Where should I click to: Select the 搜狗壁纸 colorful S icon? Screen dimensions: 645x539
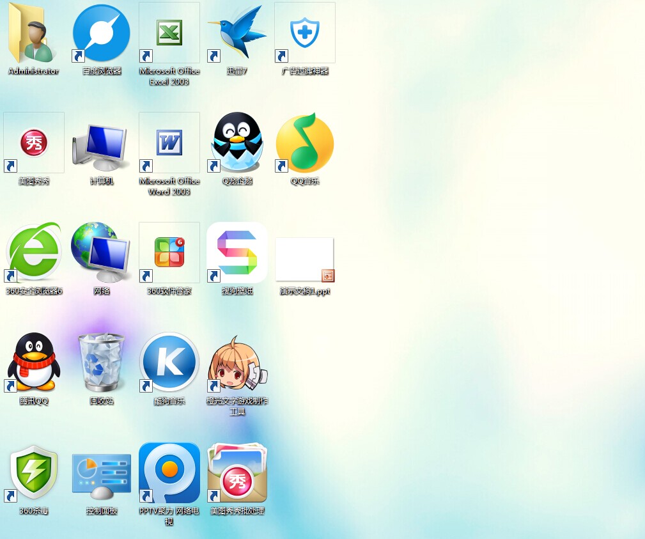coord(237,253)
